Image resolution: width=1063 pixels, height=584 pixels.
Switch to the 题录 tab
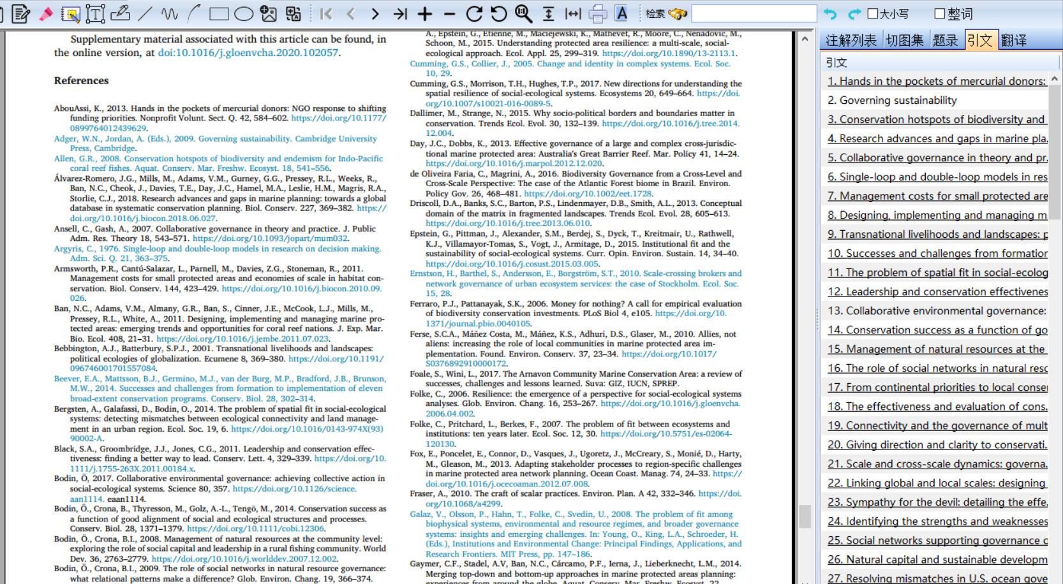[x=945, y=40]
